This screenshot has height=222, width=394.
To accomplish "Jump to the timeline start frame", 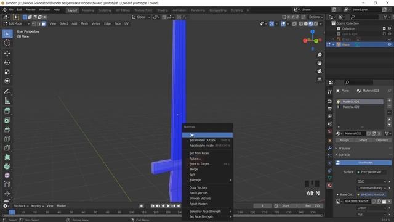I will pos(153,206).
